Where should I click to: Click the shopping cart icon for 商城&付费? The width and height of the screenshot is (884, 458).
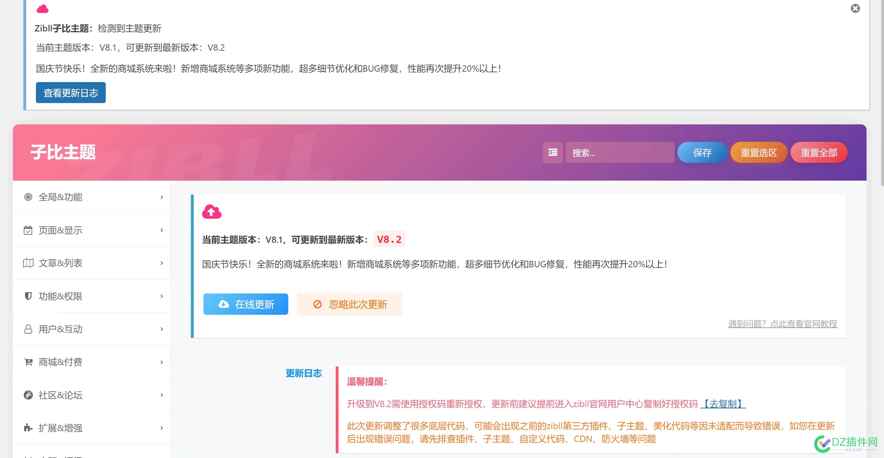(28, 362)
